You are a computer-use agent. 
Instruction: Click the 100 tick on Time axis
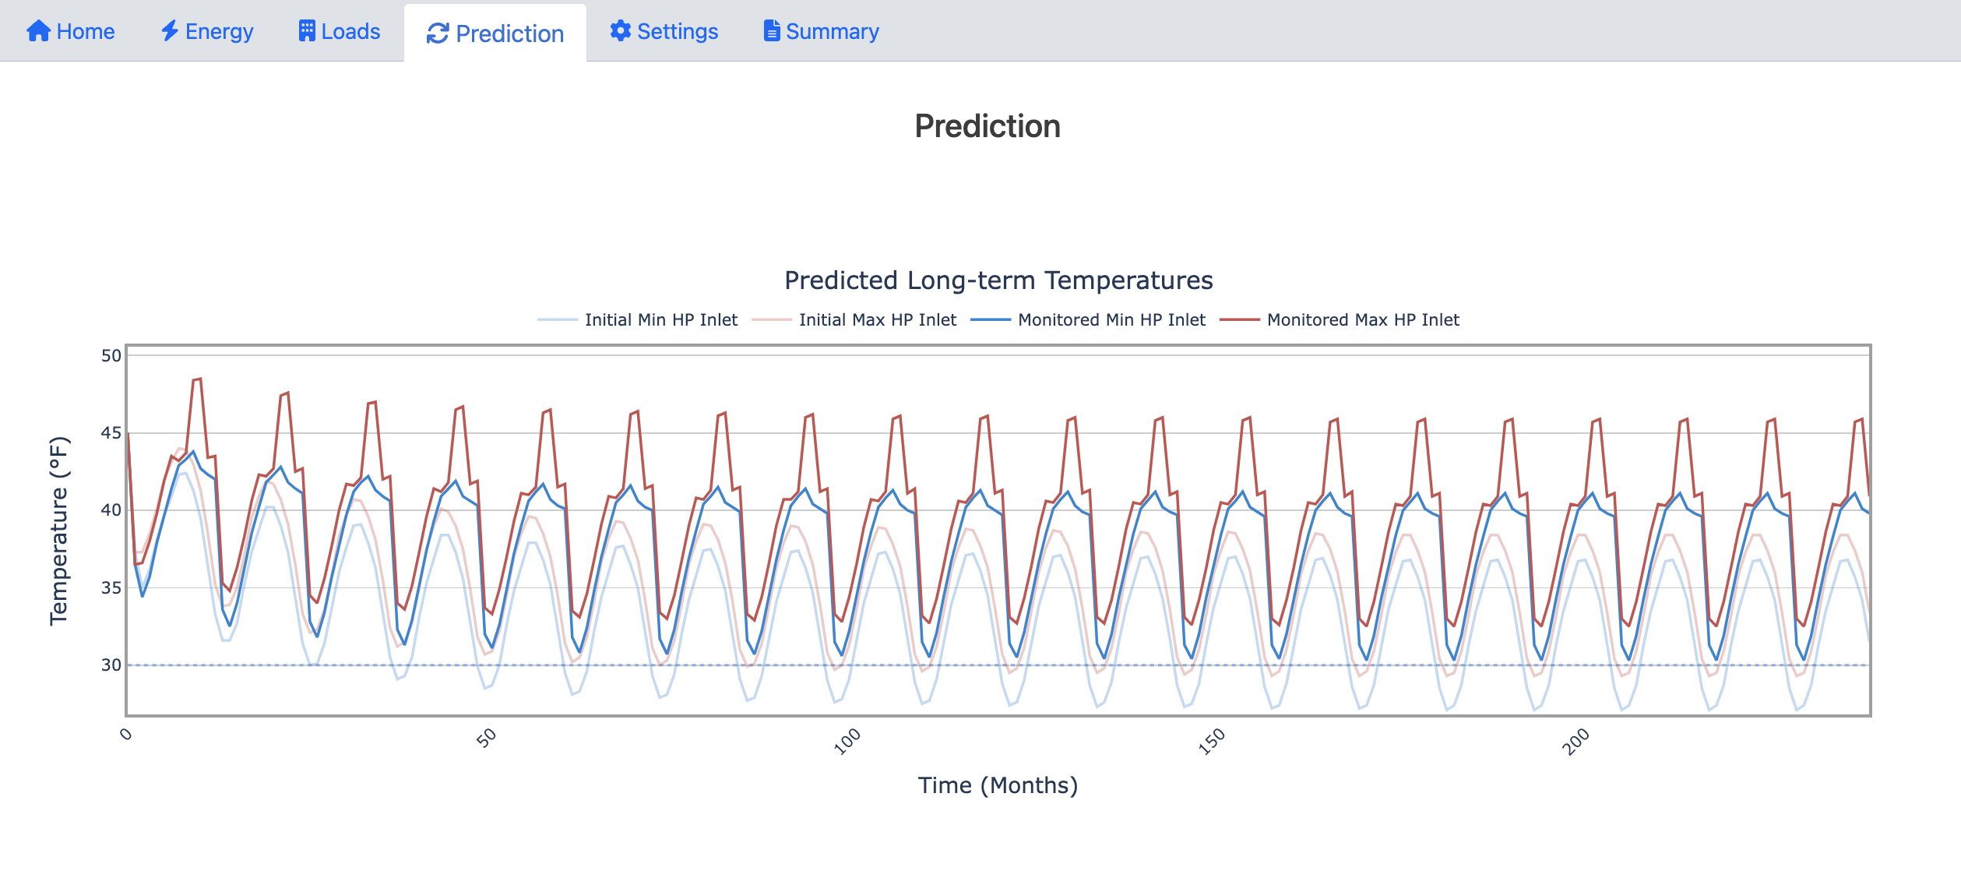coord(847,741)
